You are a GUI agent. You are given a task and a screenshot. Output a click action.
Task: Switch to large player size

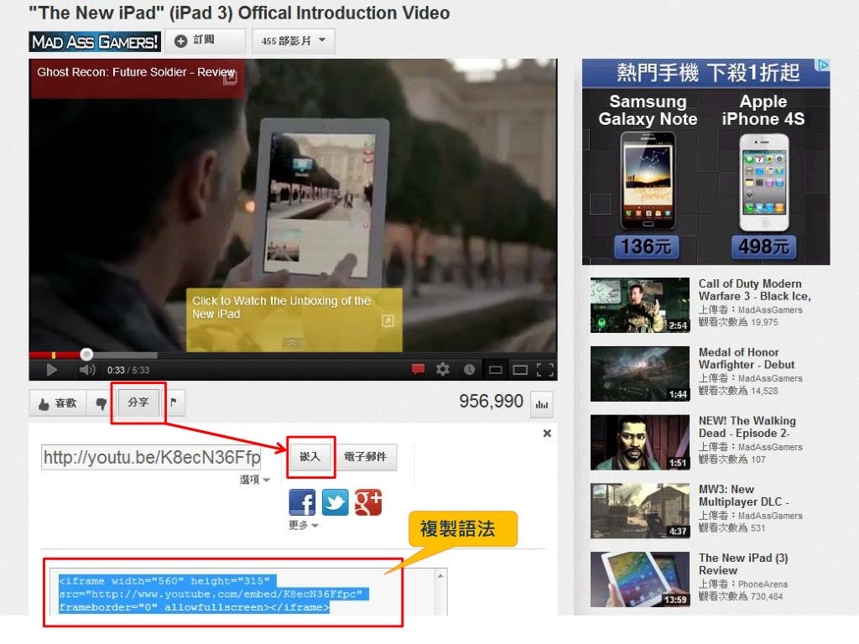[x=520, y=370]
